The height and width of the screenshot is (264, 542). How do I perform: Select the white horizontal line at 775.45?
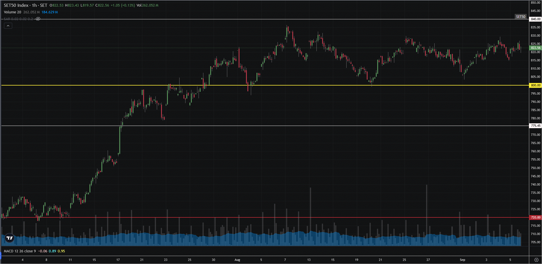284,126
